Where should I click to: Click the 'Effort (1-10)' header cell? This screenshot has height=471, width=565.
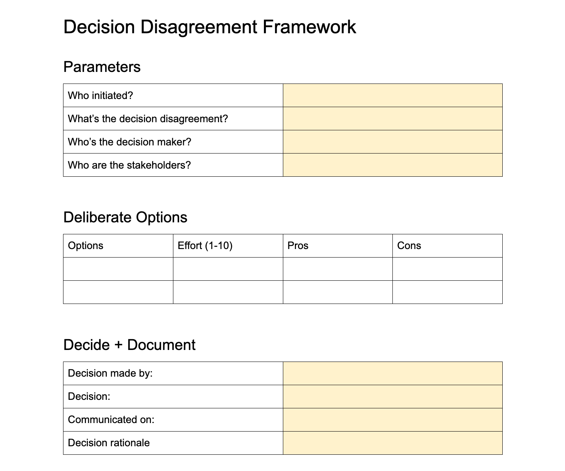[228, 246]
